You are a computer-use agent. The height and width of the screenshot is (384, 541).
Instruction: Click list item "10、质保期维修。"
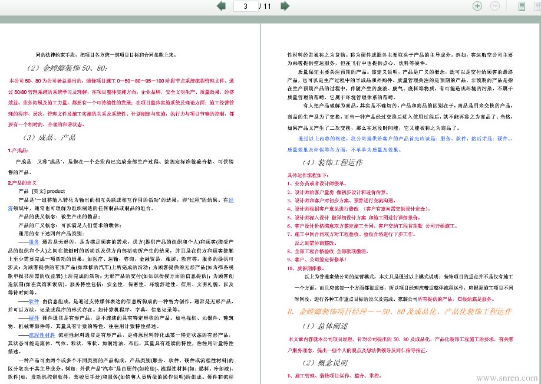306,268
